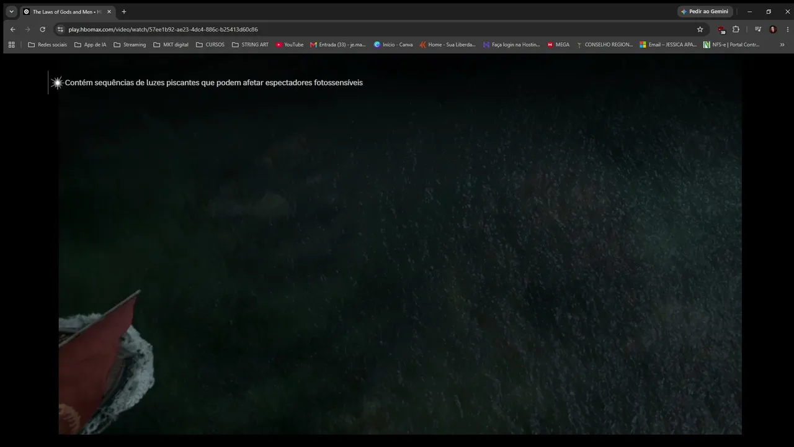Open the NFS-e Portal Contr... bookmark
This screenshot has width=794, height=447.
[x=731, y=45]
